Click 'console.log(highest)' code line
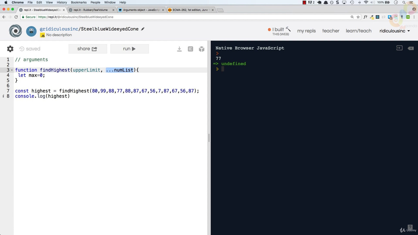 [x=42, y=96]
